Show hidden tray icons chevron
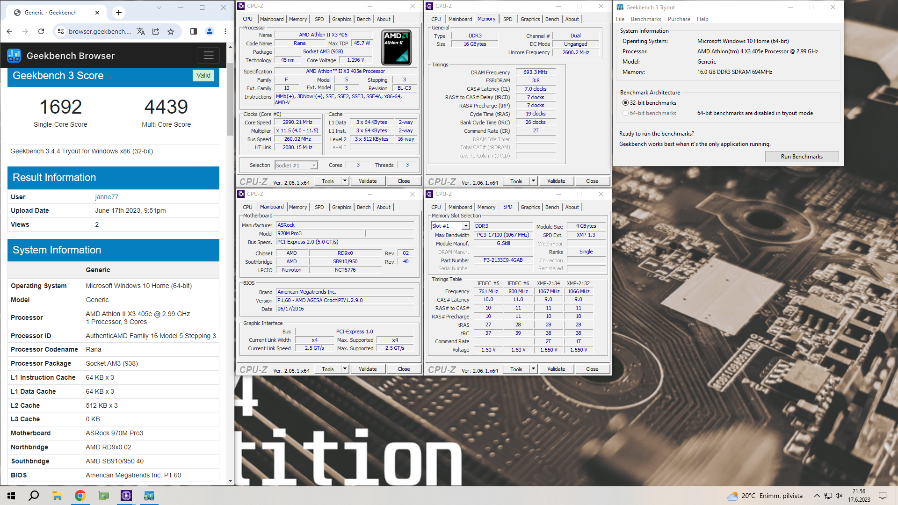 pyautogui.click(x=817, y=496)
